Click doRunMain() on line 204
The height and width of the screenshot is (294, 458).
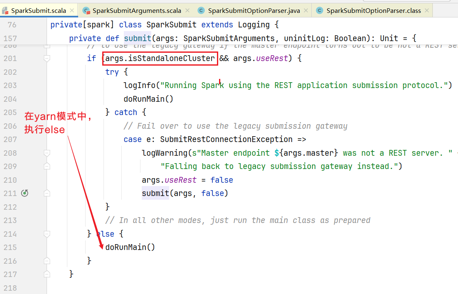pyautogui.click(x=148, y=99)
